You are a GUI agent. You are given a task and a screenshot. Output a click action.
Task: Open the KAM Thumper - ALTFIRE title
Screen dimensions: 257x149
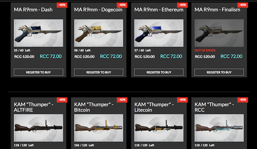point(34,107)
